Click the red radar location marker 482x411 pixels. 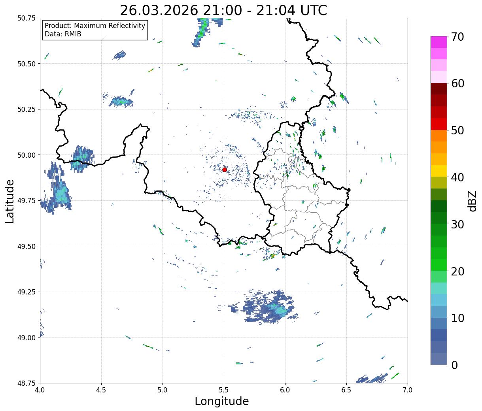pos(225,170)
